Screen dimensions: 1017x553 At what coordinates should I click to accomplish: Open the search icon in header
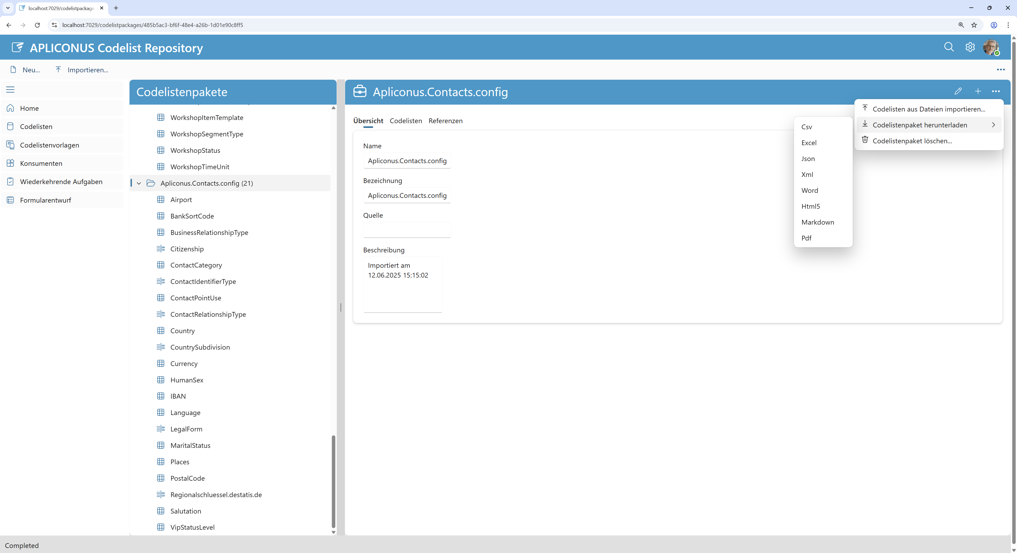[949, 47]
